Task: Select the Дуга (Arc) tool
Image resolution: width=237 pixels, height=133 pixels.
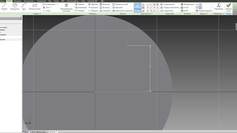Action: [24, 7]
